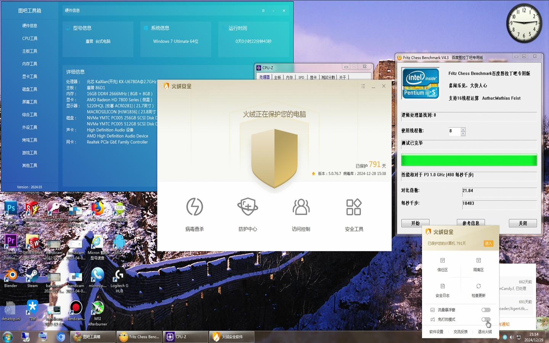Image resolution: width=549 pixels, height=343 pixels.
Task: Switch to 主板 tab in CPU-Z
Action: (278, 77)
